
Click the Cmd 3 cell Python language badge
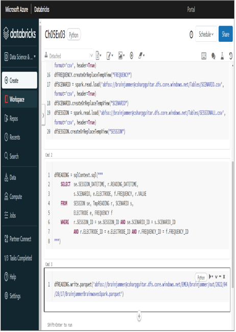click(201, 277)
